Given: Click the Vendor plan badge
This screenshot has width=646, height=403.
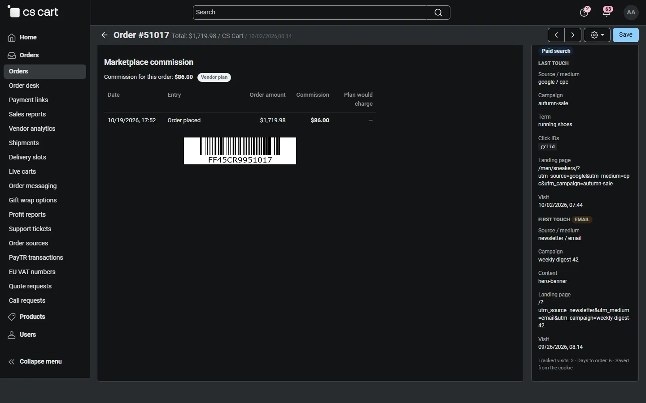Looking at the screenshot, I should pyautogui.click(x=214, y=77).
